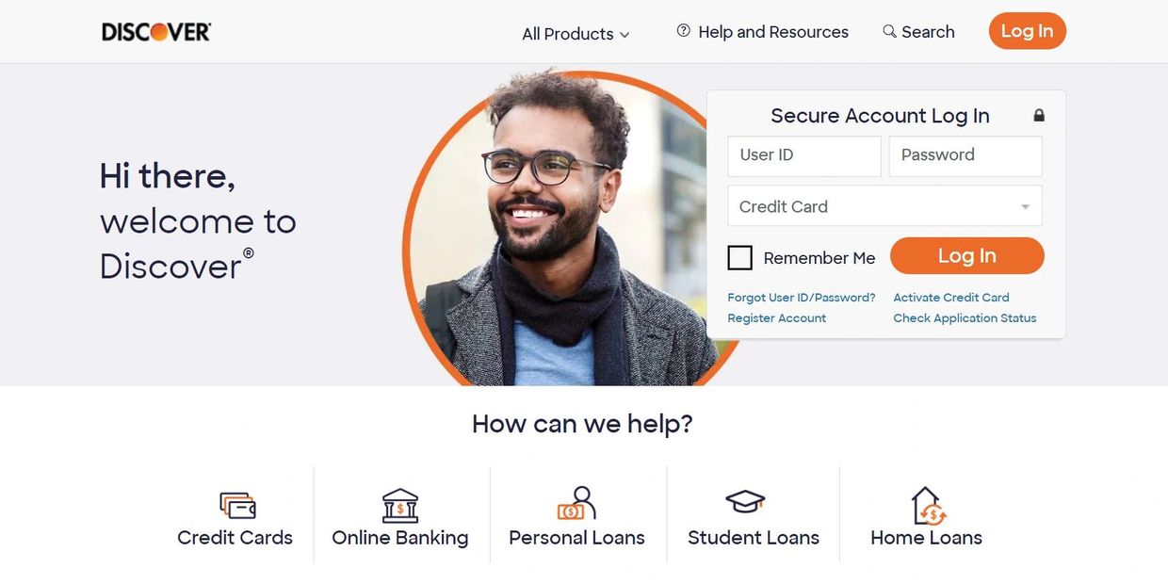Choose the Home Loans house icon
This screenshot has width=1168, height=584.
(929, 506)
